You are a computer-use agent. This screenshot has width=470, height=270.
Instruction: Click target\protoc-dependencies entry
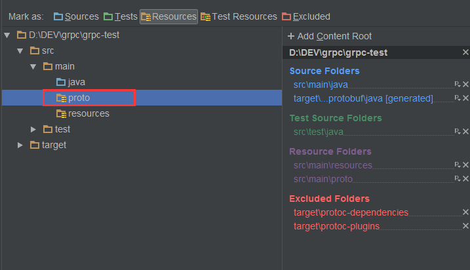coord(351,212)
